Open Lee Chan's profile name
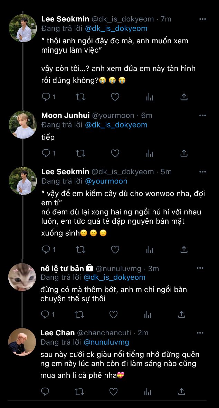The height and width of the screenshot is (408, 219). pos(57,333)
